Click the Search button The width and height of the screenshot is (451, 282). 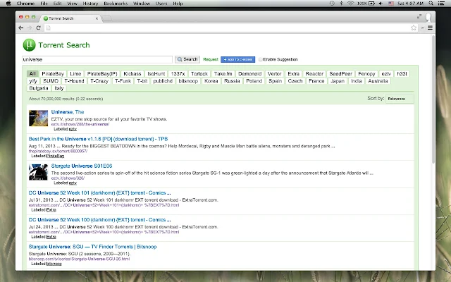pos(187,59)
